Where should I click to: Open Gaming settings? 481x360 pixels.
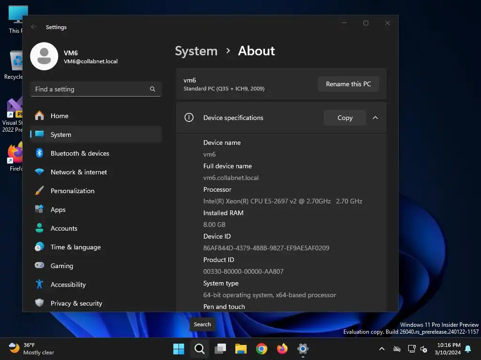coord(96,266)
